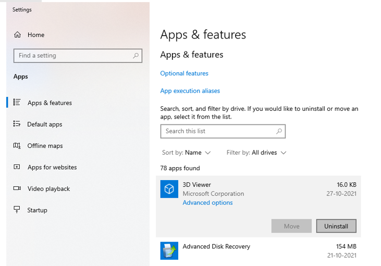Click Microsoft Corporation publisher text
Screen dimensions: 381x266
pyautogui.click(x=213, y=194)
